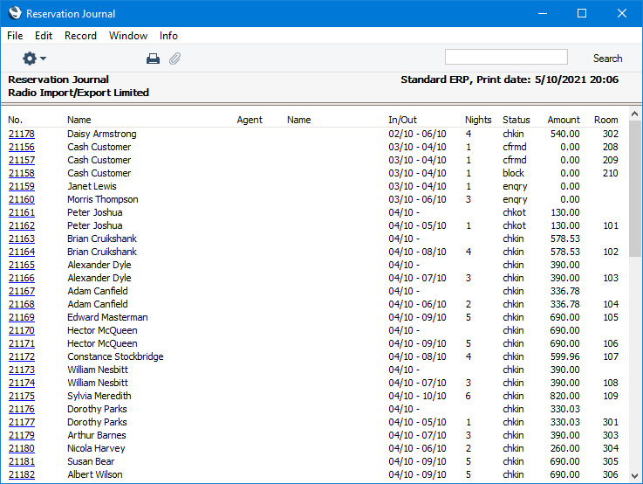Open reservation 21176 link
The image size is (643, 484).
(22, 409)
